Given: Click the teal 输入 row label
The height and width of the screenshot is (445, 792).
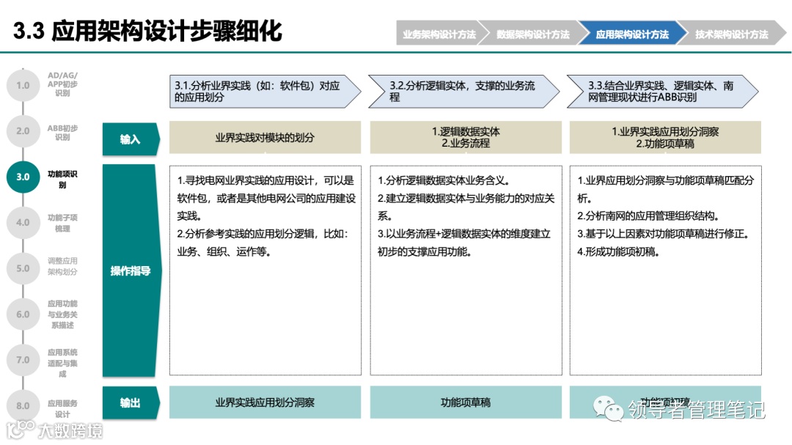Looking at the screenshot, I should click(131, 139).
